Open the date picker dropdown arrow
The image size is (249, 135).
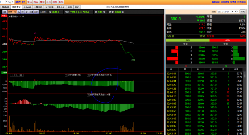(233, 12)
